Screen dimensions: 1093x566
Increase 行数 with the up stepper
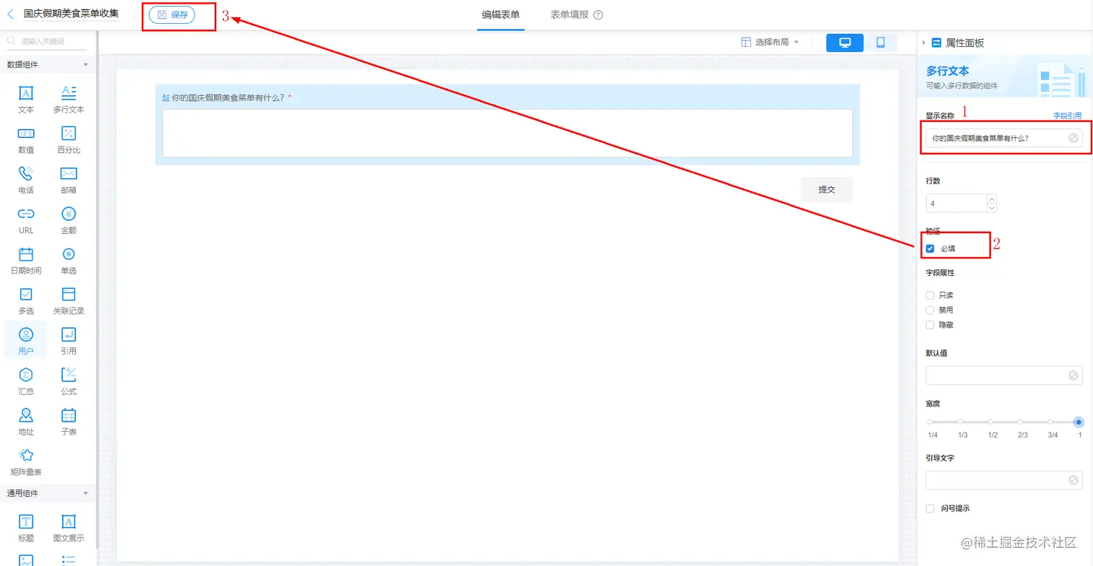pyautogui.click(x=992, y=199)
